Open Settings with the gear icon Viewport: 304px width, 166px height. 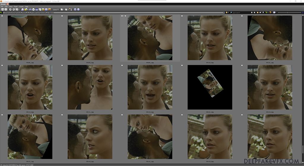point(75,9)
